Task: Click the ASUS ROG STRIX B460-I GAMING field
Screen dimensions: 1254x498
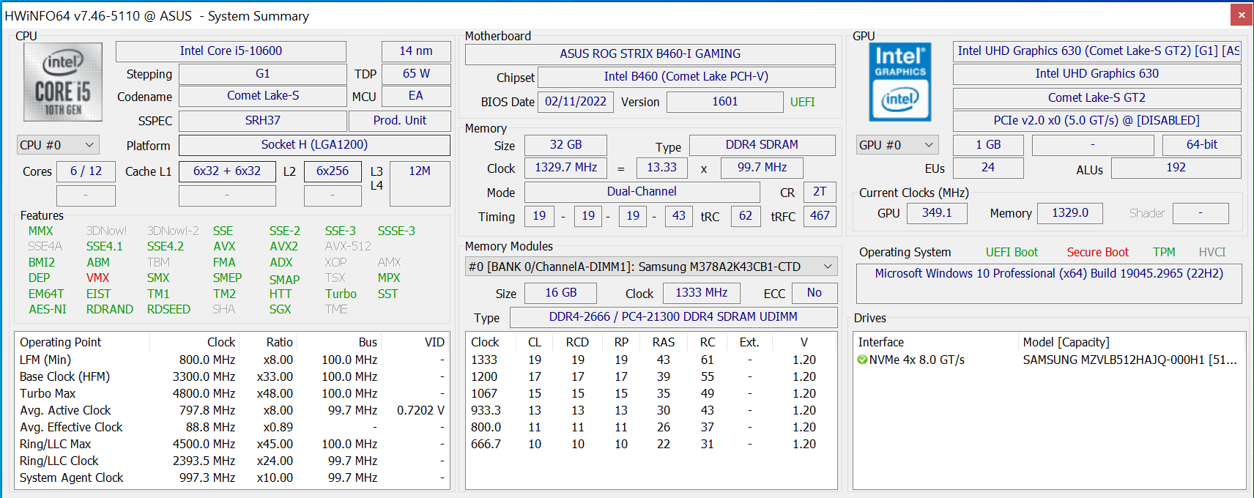Action: [650, 54]
